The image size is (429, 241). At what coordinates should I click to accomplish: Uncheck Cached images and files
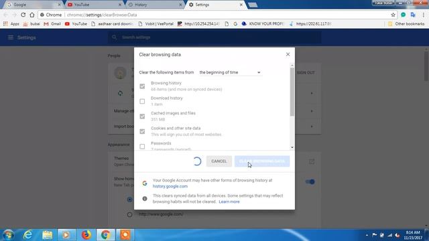(x=142, y=116)
